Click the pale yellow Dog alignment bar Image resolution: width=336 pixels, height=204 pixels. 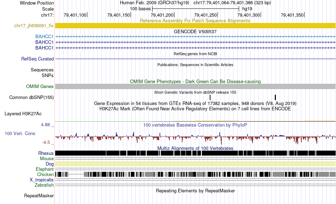195,164
